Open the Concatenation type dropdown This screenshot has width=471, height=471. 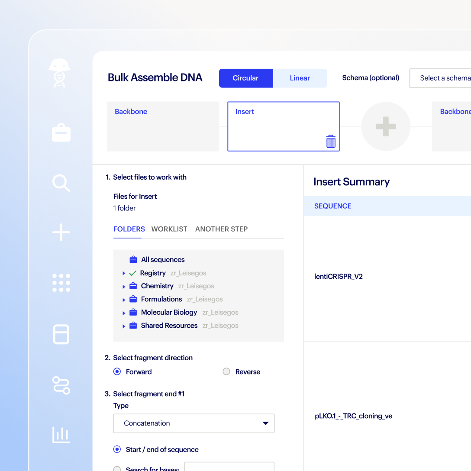coord(194,423)
